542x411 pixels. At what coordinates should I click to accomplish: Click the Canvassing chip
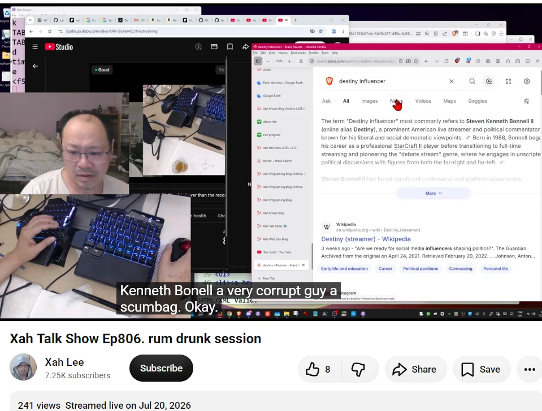[461, 268]
